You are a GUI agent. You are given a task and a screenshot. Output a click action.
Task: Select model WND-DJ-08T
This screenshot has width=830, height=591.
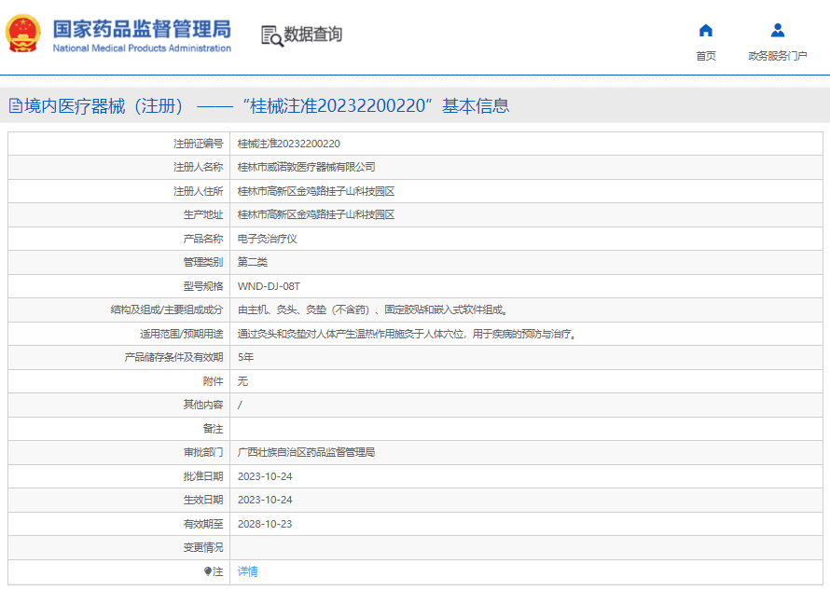(x=269, y=286)
